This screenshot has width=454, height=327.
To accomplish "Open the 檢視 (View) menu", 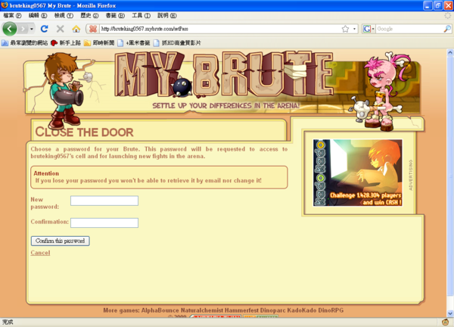I will click(x=64, y=15).
